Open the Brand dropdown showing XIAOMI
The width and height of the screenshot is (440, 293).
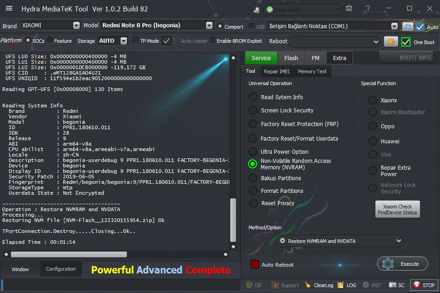click(76, 25)
